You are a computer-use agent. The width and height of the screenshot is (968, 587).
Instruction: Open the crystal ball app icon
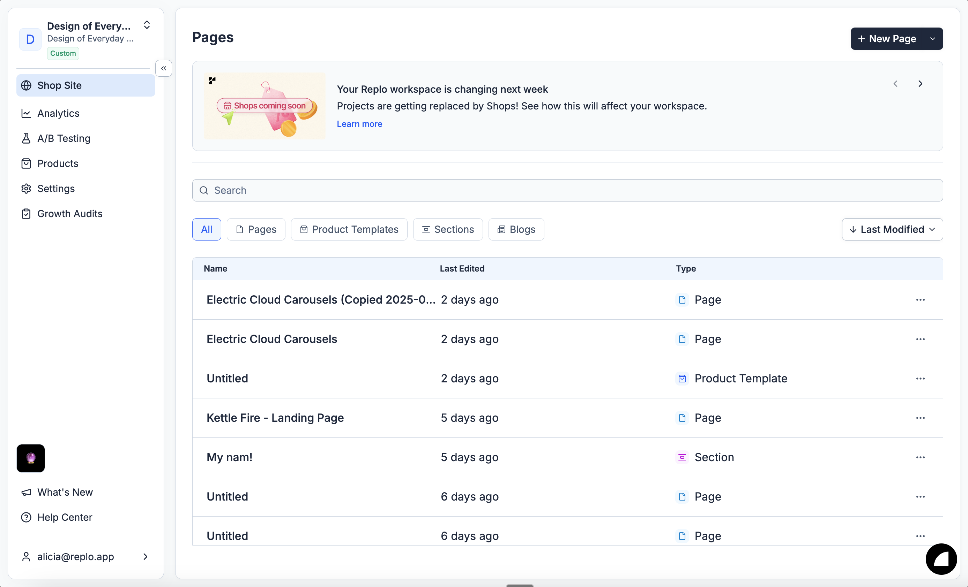(31, 458)
